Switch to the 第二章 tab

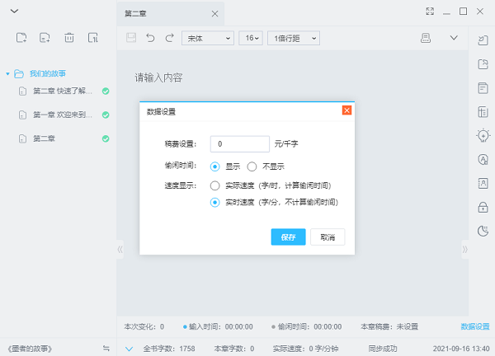point(165,14)
